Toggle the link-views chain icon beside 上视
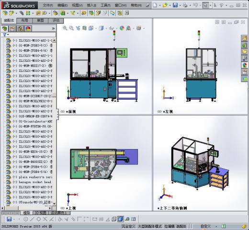This screenshot has width=249, height=230. [63, 208]
